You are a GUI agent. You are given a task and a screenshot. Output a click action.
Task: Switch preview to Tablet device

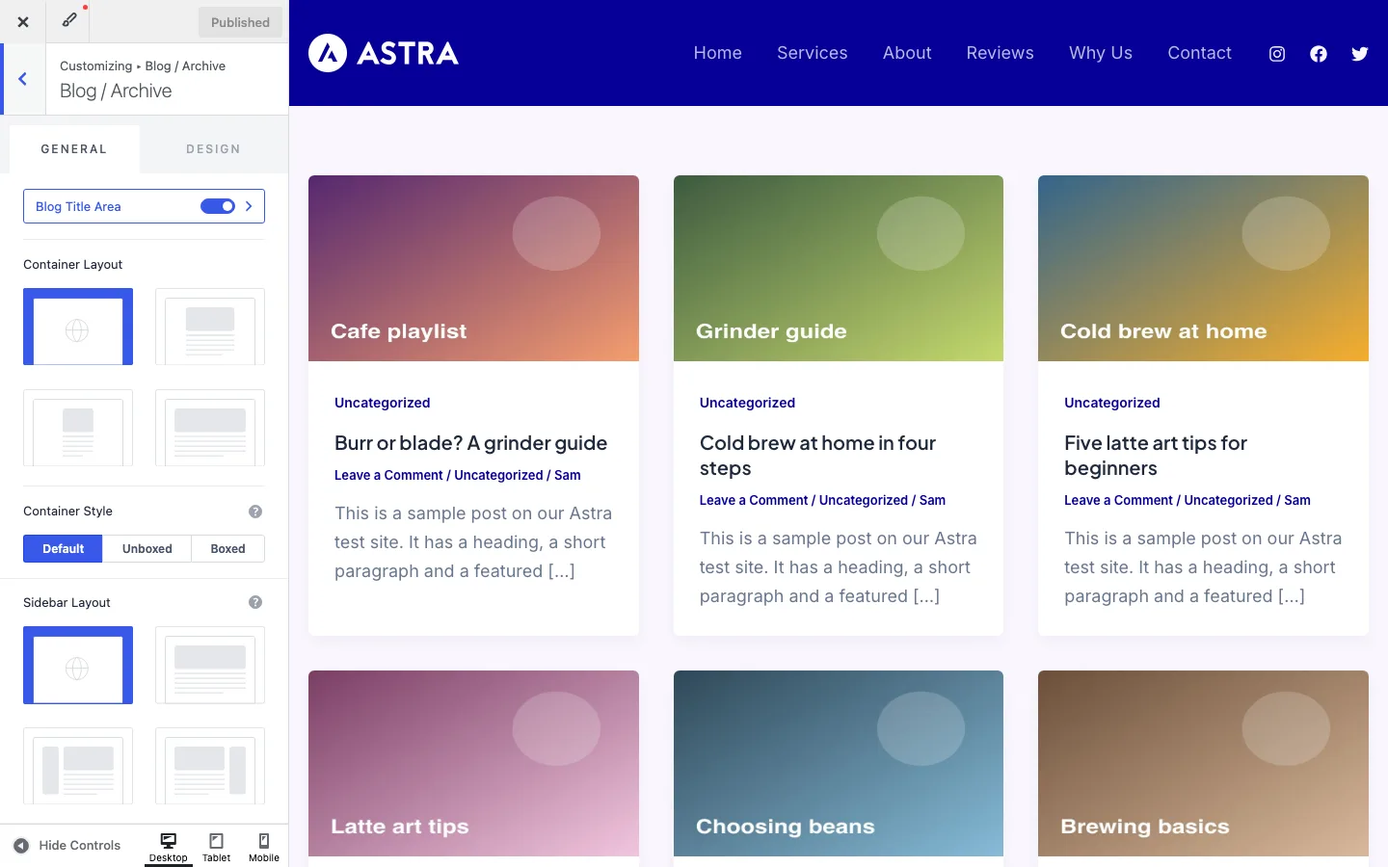(x=216, y=847)
